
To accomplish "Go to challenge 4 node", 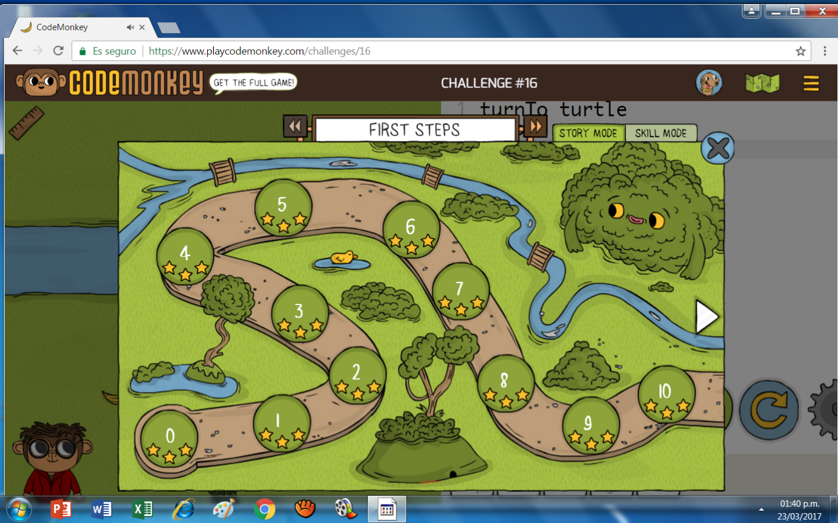I will point(185,256).
